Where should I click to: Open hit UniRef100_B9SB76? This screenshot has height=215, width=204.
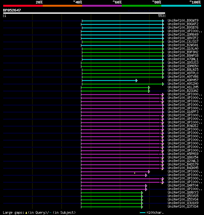pos(183,27)
